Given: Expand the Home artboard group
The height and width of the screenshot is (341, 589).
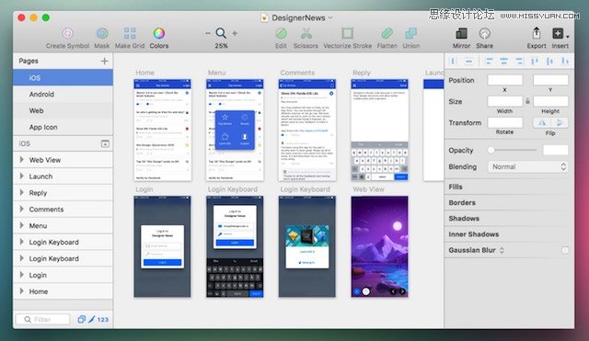Looking at the screenshot, I should tap(22, 291).
